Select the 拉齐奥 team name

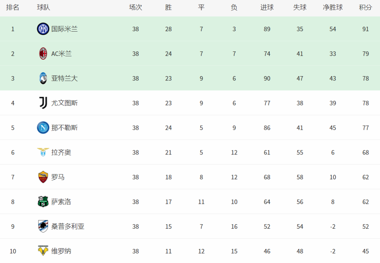61,153
